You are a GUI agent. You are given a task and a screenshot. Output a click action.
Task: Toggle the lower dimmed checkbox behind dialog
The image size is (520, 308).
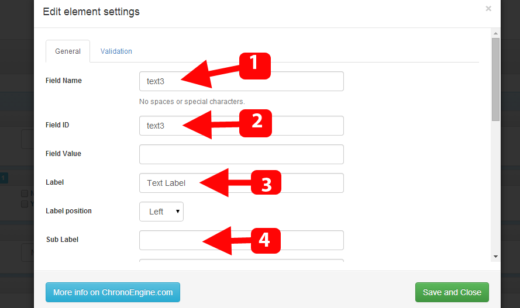tap(25, 204)
